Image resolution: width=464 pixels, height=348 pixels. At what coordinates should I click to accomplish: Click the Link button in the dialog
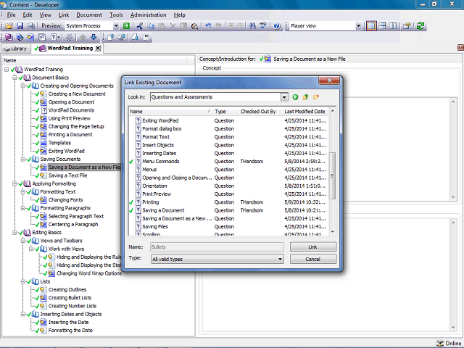[313, 246]
